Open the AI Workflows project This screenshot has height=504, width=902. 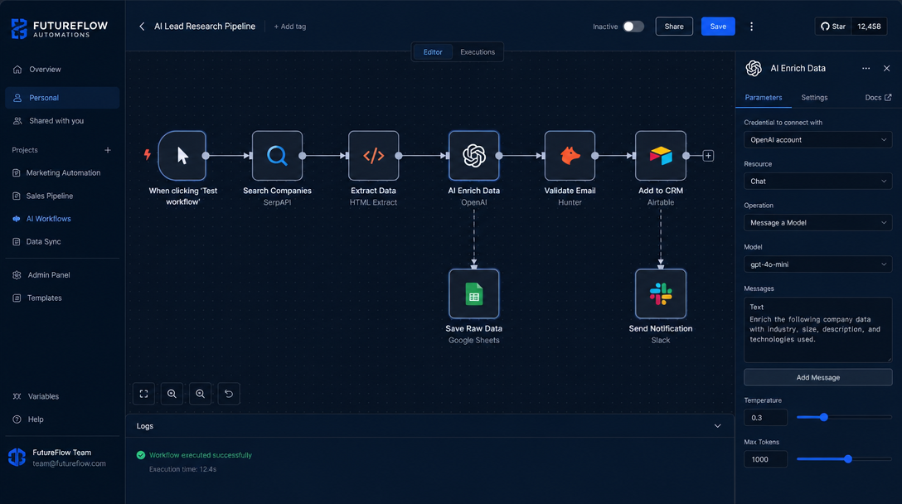(x=62, y=219)
